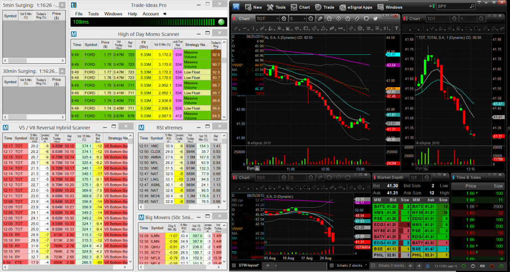Select the text T tool in the 5-minute chart
This screenshot has width=510, height=272.
pyautogui.click(x=396, y=28)
